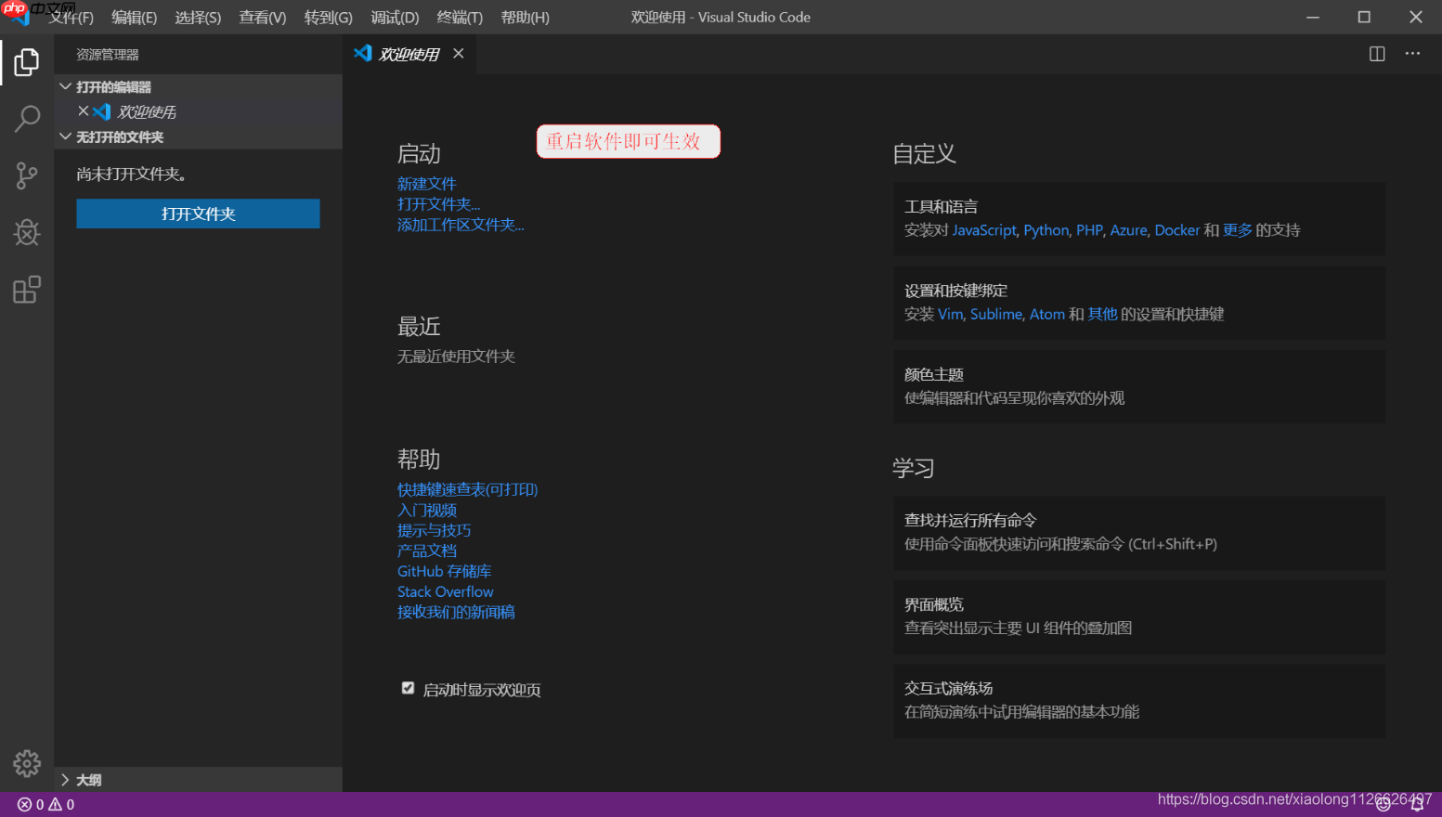Open the Search view in activity bar
The image size is (1442, 817).
26,119
